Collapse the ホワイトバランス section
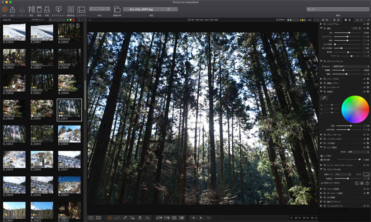Screen dimensions: 371x222 [321, 61]
